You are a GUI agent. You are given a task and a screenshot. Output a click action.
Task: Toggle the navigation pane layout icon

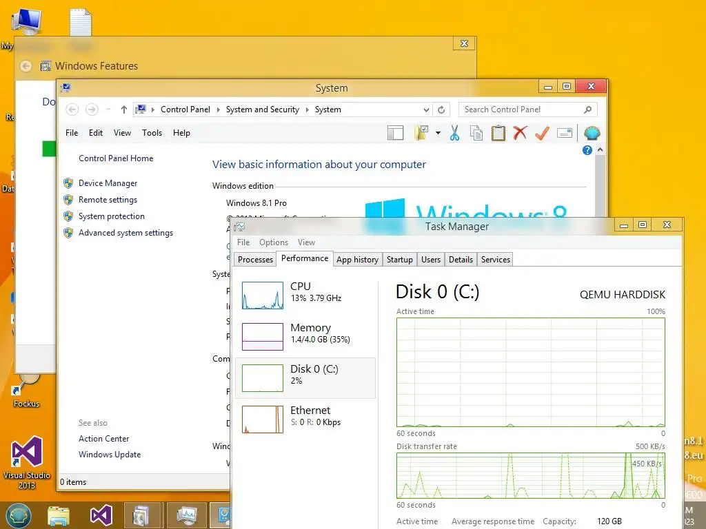click(x=395, y=133)
